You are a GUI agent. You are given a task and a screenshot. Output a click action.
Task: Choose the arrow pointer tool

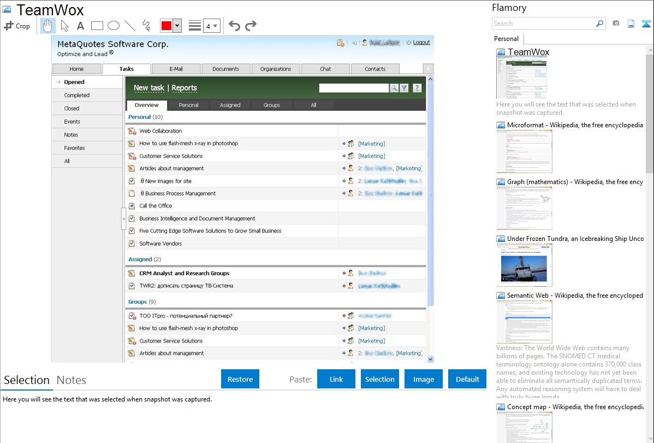point(64,26)
